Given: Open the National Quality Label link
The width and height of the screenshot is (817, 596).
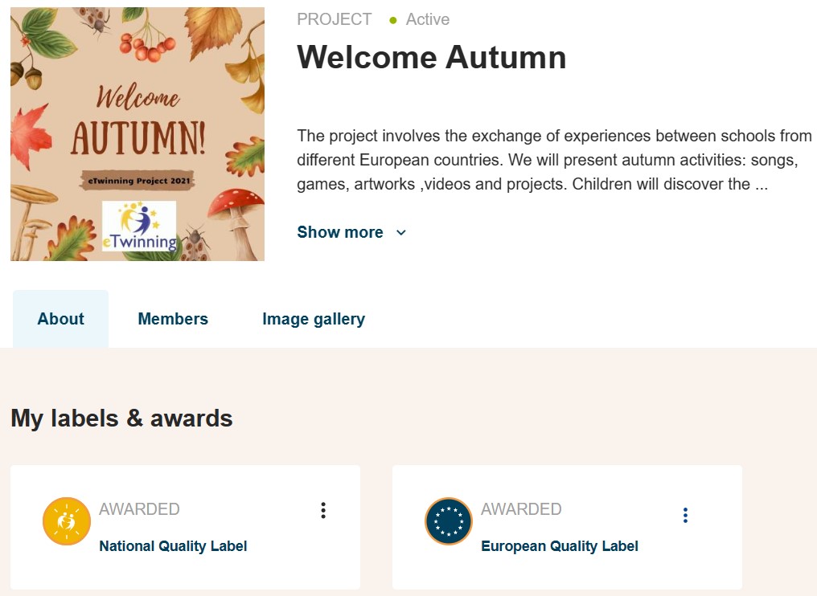Looking at the screenshot, I should click(173, 546).
